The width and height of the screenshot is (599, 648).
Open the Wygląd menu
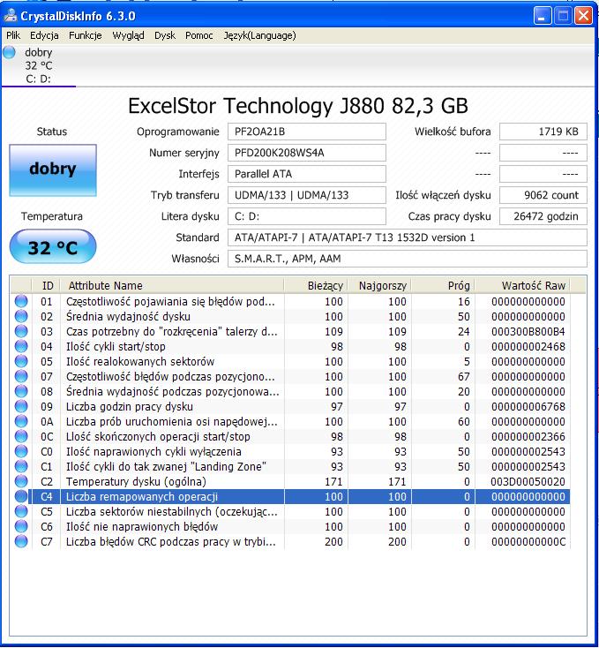[129, 35]
